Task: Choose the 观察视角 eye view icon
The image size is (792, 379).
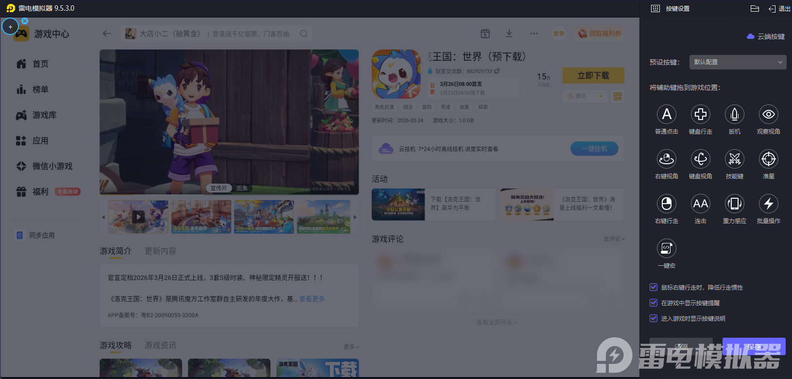Action: pos(769,114)
